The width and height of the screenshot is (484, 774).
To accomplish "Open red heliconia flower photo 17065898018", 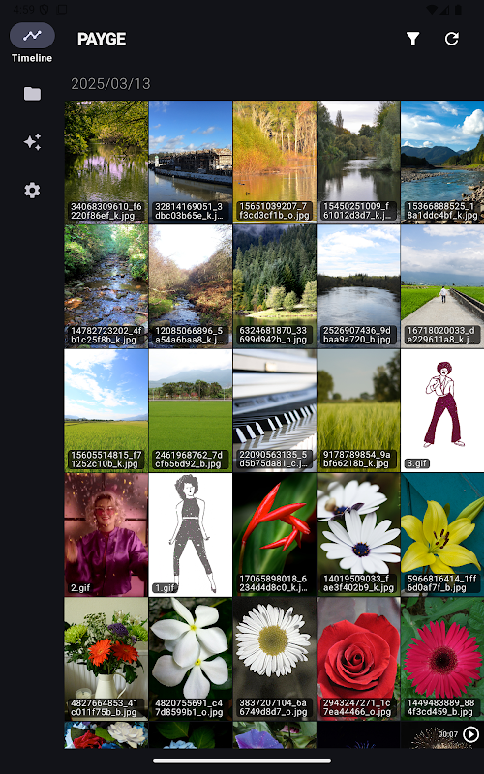I will 275,535.
